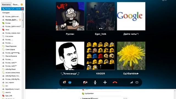Image resolution: width=176 pixels, height=99 pixels.
Task: Click orange icon beside Посл... tab
Action: (x=22, y=4)
